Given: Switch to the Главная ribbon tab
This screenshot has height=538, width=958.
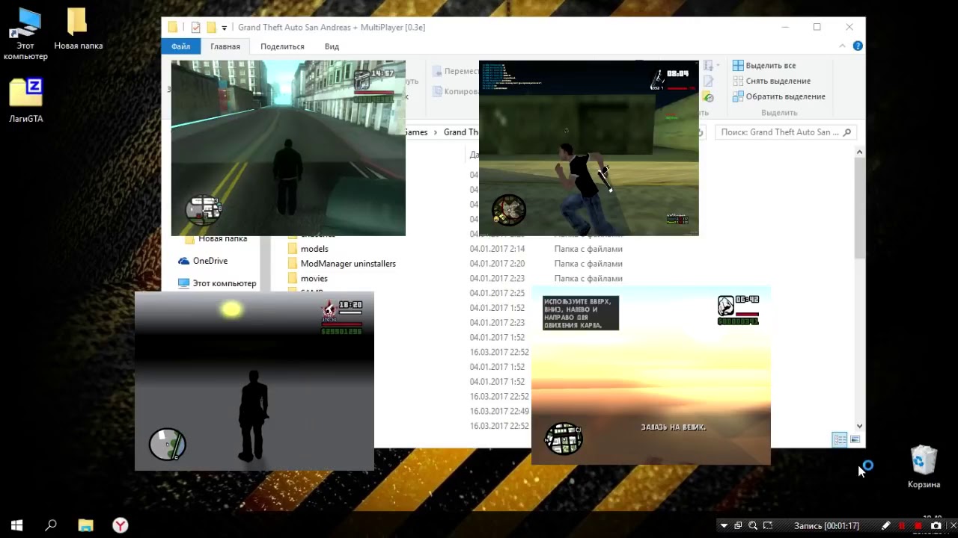Looking at the screenshot, I should point(225,46).
